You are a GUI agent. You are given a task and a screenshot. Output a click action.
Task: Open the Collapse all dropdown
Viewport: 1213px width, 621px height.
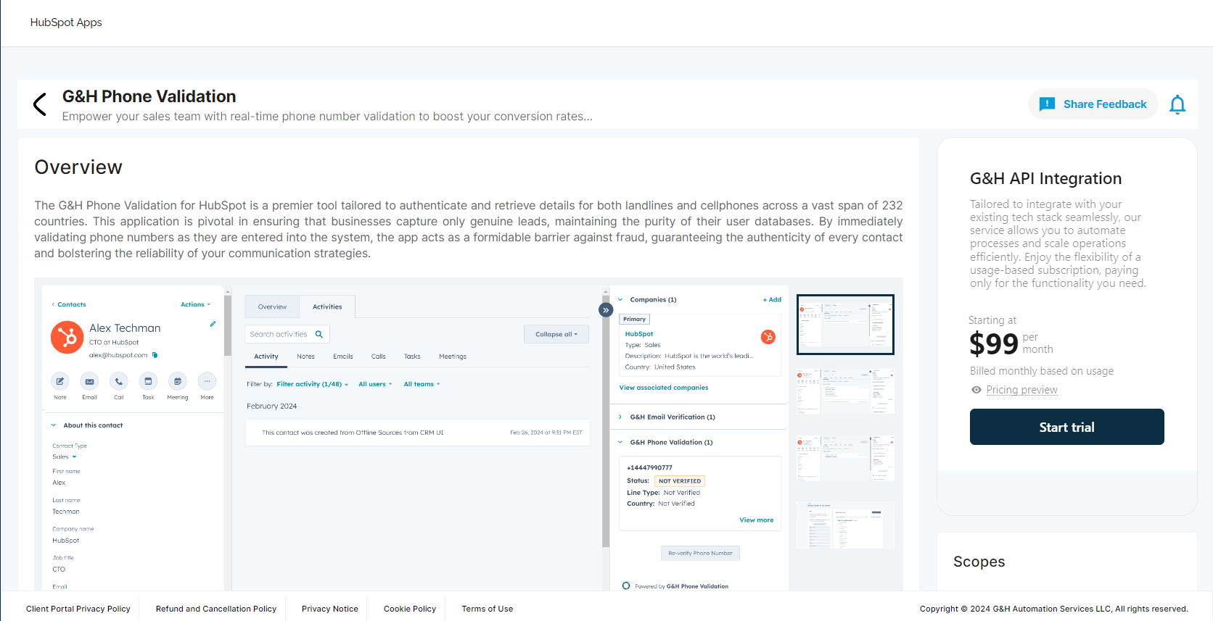click(x=556, y=334)
